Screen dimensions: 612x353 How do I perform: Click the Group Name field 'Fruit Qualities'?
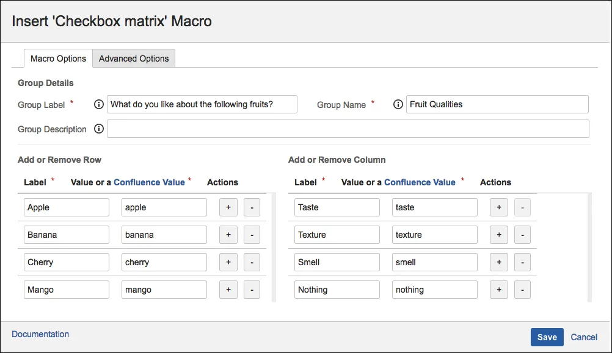(497, 104)
